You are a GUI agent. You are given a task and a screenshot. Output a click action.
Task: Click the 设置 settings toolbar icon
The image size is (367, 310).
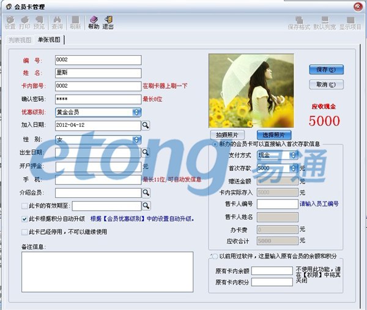click(x=10, y=23)
